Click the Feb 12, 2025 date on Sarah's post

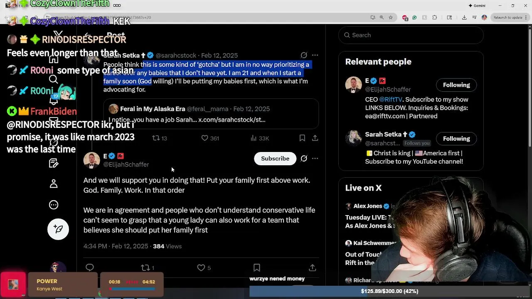pyautogui.click(x=219, y=55)
